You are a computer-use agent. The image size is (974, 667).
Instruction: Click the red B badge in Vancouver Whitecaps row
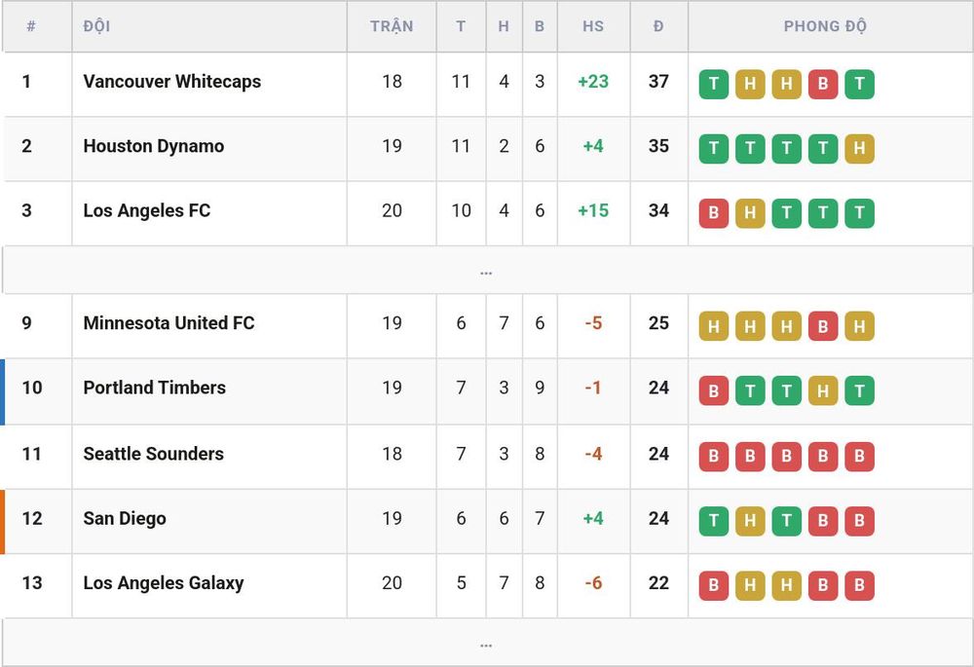[823, 84]
